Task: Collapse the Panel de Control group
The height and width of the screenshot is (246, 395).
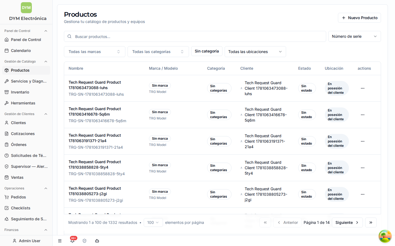Action: point(46,31)
